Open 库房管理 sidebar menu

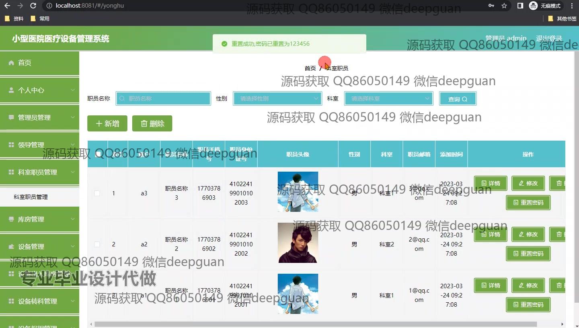[39, 219]
